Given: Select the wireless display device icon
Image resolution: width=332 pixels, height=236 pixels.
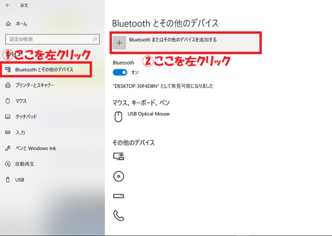Looking at the screenshot, I should (x=118, y=156).
